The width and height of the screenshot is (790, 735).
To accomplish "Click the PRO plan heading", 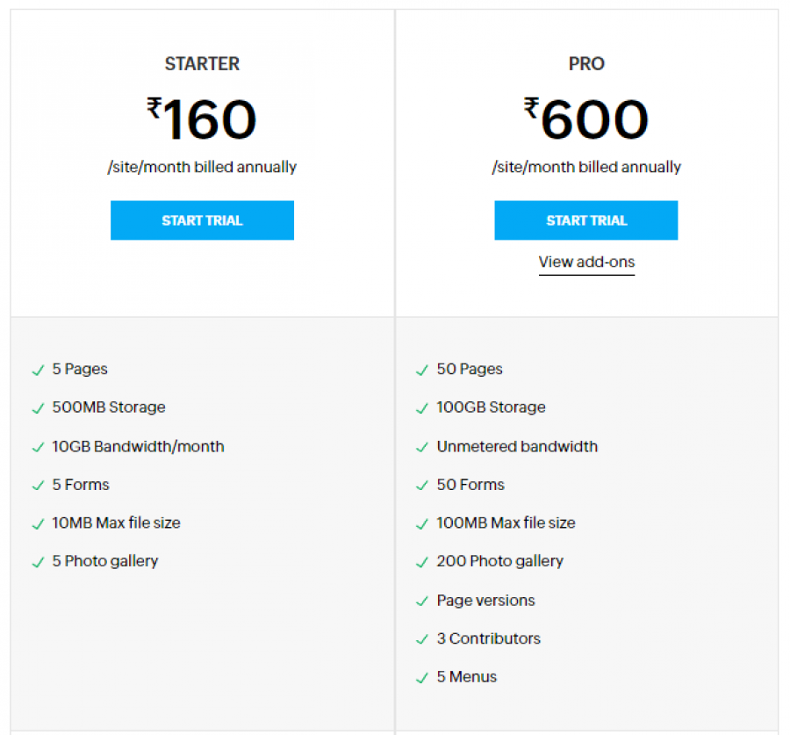I will (586, 63).
